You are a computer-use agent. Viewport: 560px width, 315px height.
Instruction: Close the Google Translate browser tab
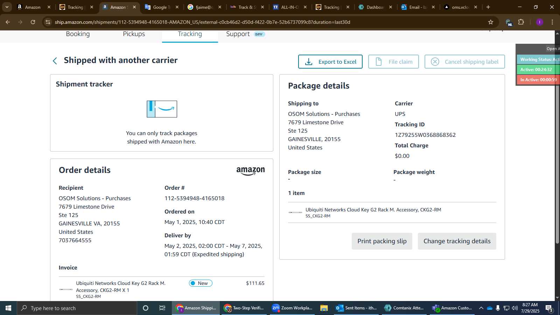pyautogui.click(x=177, y=7)
